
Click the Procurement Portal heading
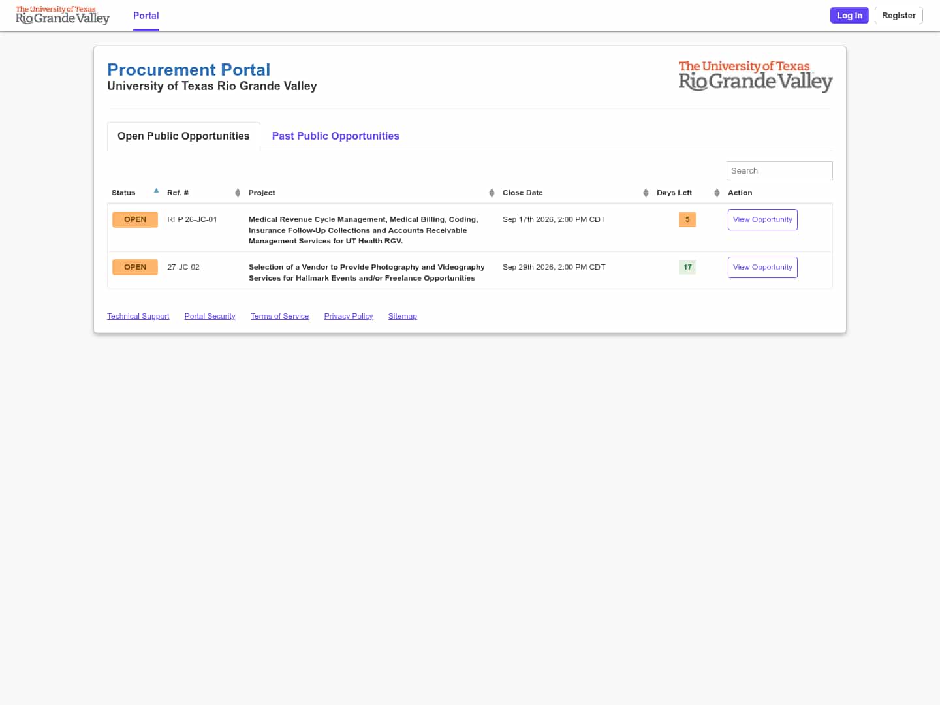pyautogui.click(x=189, y=70)
